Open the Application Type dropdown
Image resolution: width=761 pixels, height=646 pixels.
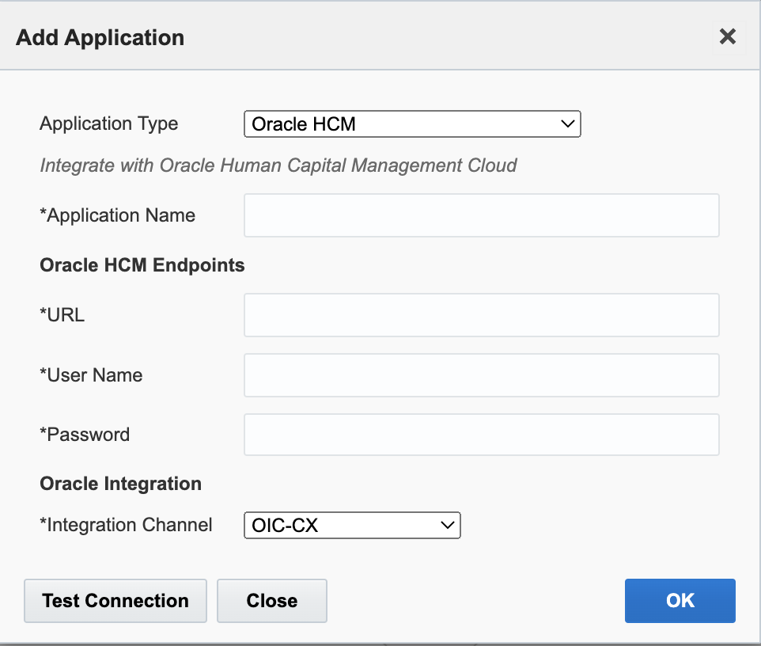[x=412, y=124]
